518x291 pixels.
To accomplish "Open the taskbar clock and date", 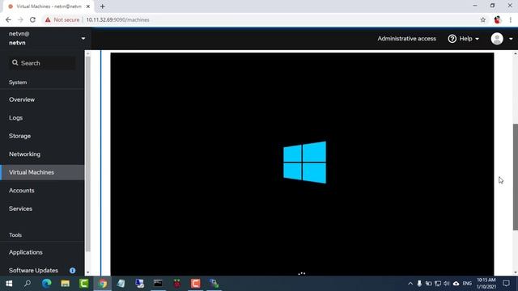I will pos(486,284).
